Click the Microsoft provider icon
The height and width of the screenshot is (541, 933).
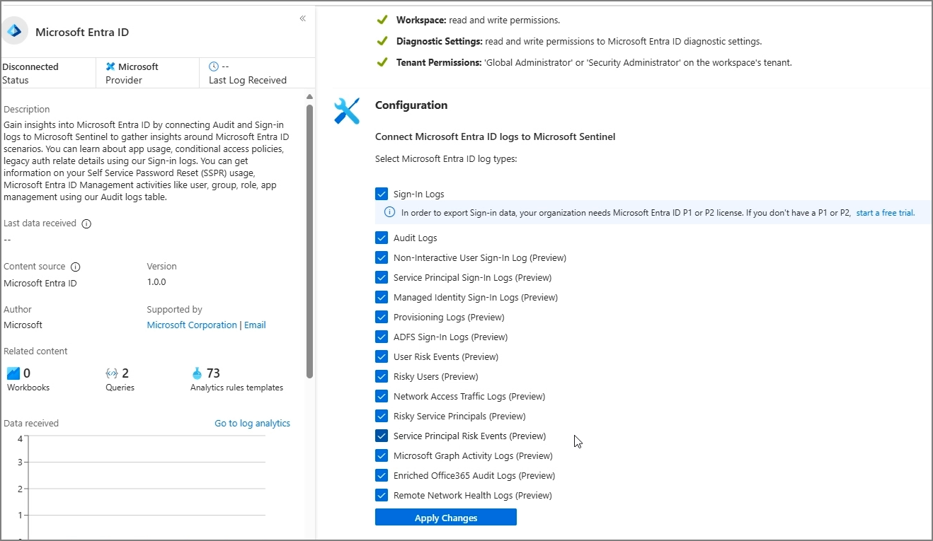[110, 66]
